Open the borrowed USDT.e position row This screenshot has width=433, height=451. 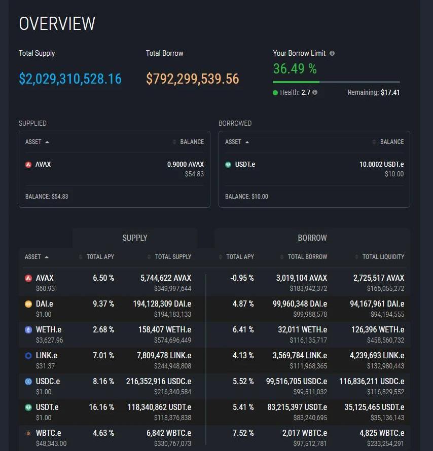(x=314, y=169)
